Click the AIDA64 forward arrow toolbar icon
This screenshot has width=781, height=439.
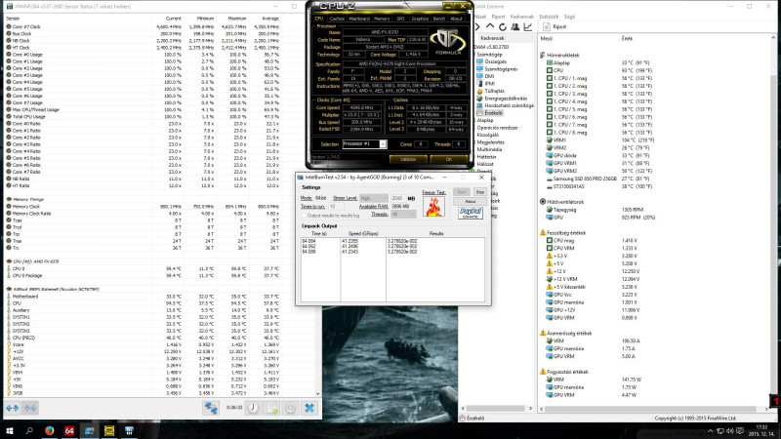[477, 26]
